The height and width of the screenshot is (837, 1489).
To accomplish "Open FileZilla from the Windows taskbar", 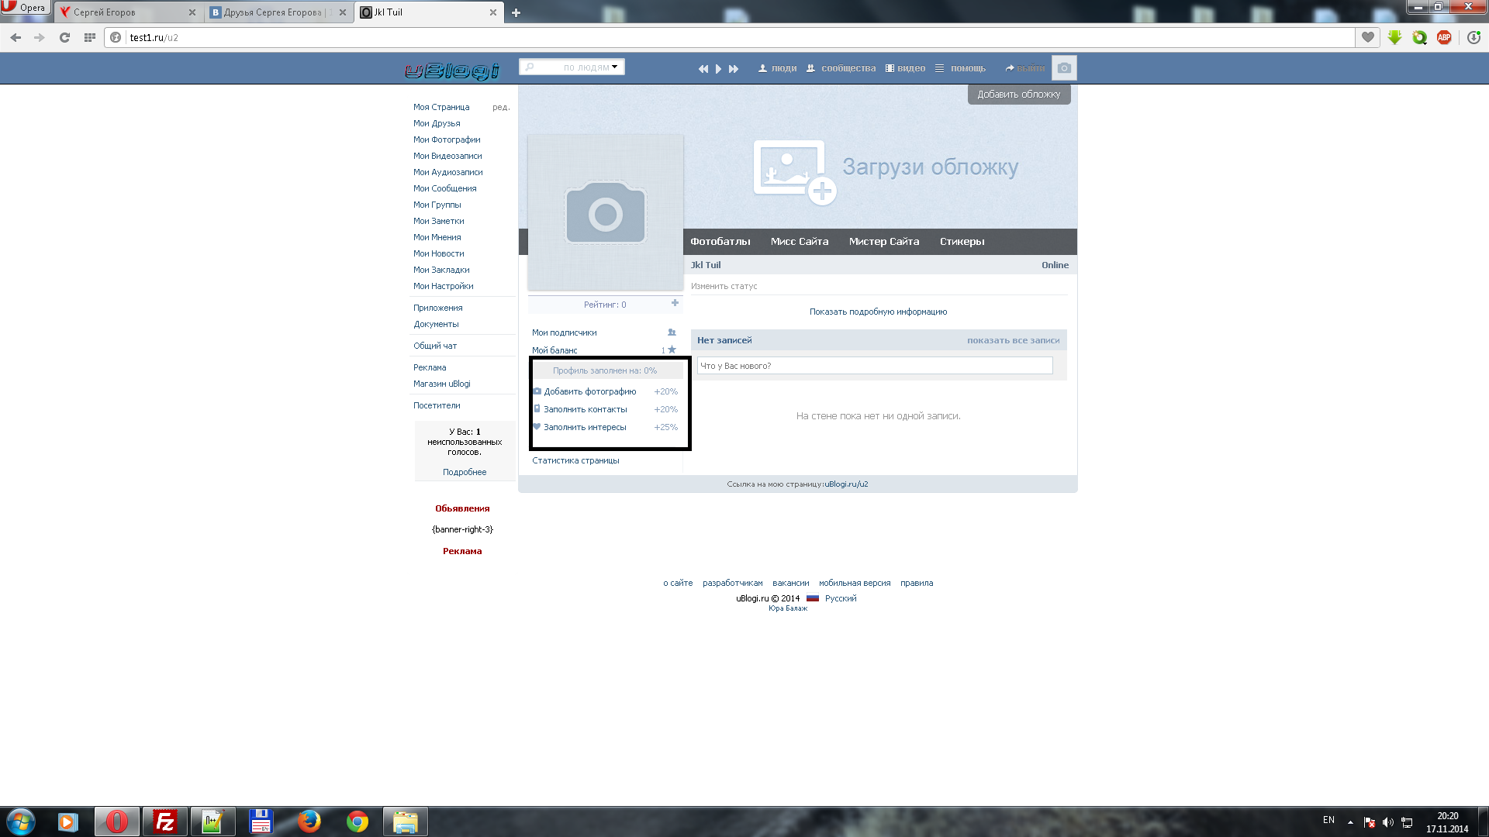I will click(164, 821).
